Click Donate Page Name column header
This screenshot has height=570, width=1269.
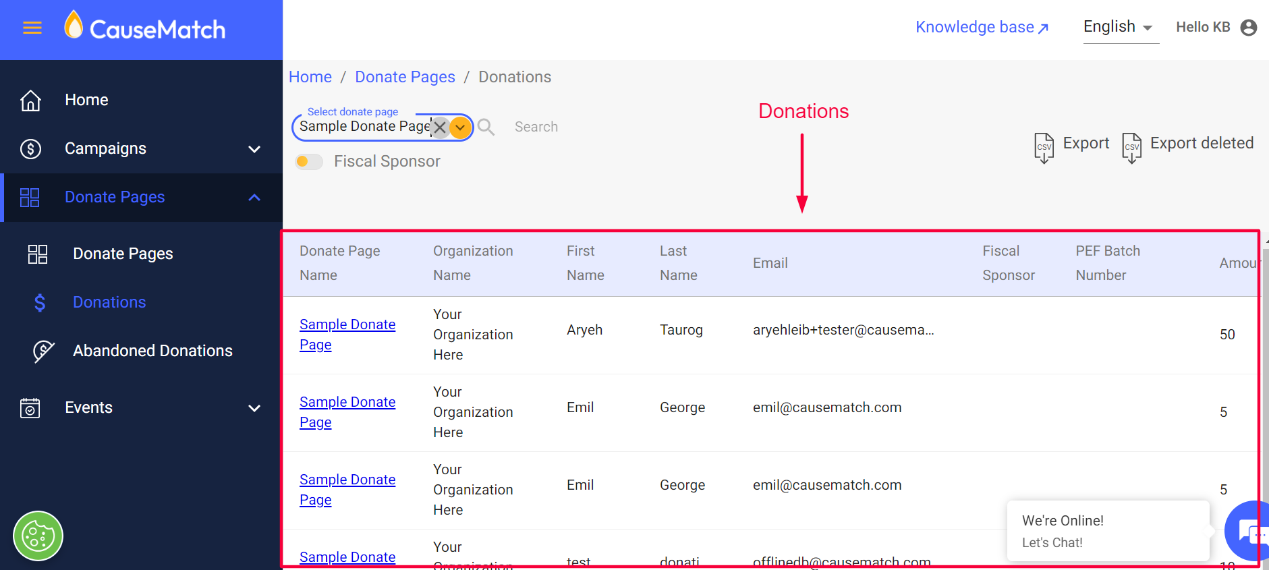(x=340, y=263)
